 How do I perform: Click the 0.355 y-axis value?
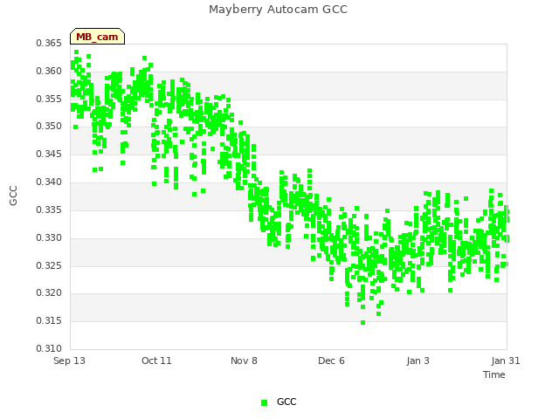[49, 99]
